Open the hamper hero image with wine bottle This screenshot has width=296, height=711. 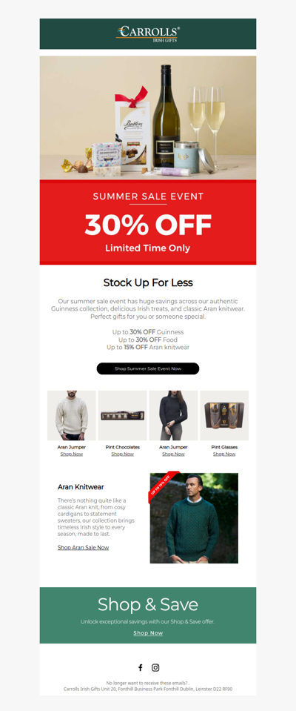[x=148, y=118]
